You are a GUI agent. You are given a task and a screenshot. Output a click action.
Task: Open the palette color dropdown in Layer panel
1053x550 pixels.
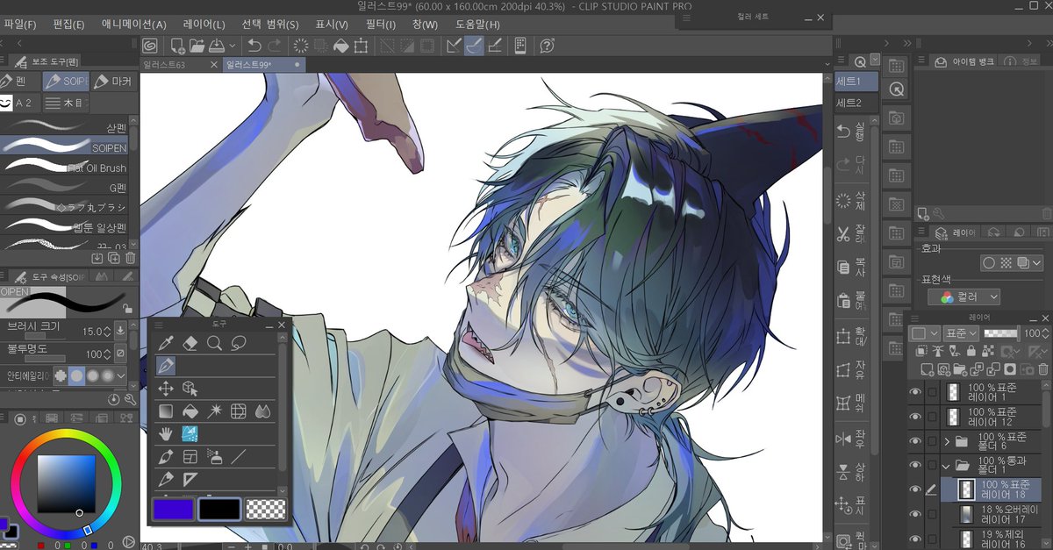pos(924,333)
